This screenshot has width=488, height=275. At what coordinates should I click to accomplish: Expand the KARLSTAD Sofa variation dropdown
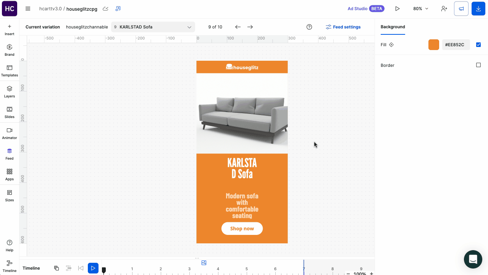pos(153,27)
